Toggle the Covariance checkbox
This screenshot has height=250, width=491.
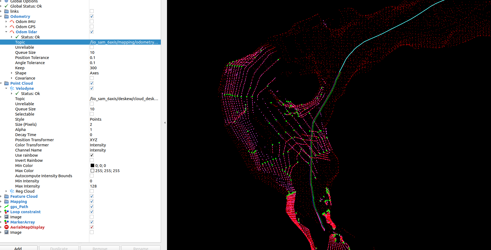92,78
